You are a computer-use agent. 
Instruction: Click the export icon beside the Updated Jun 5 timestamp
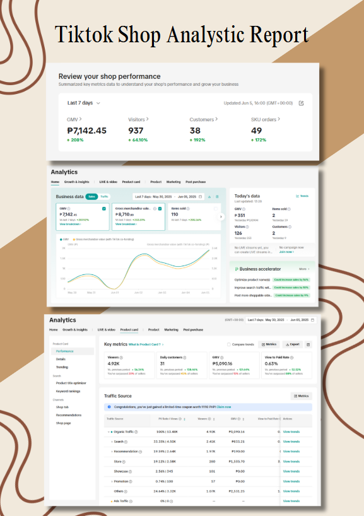tap(301, 103)
